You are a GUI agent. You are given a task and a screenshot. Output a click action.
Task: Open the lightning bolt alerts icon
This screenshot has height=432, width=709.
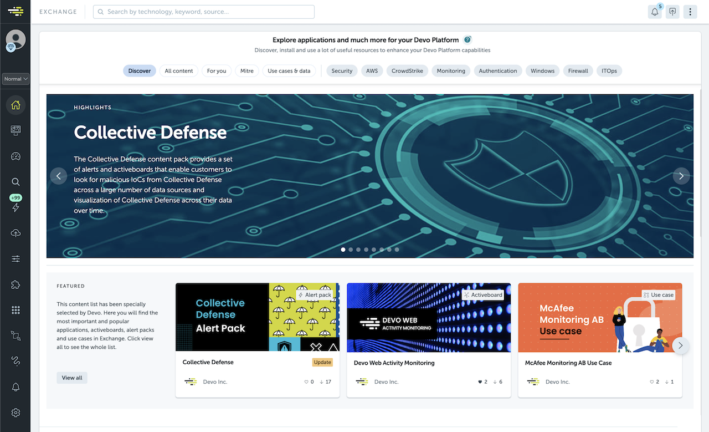(16, 207)
